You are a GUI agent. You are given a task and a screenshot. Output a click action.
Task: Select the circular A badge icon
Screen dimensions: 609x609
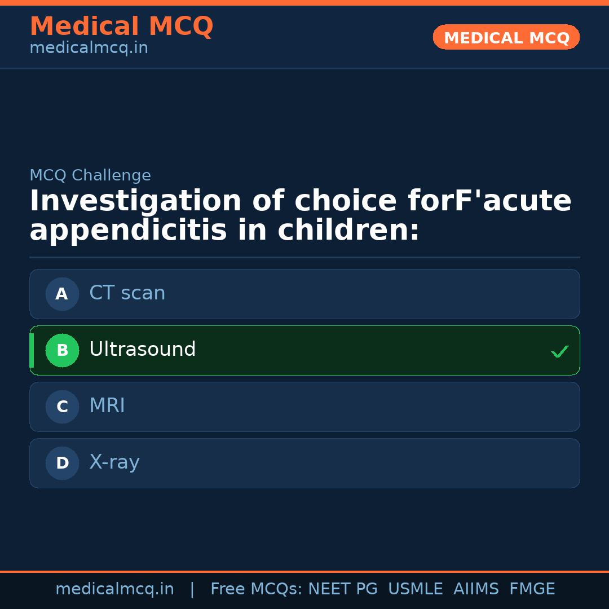[62, 294]
